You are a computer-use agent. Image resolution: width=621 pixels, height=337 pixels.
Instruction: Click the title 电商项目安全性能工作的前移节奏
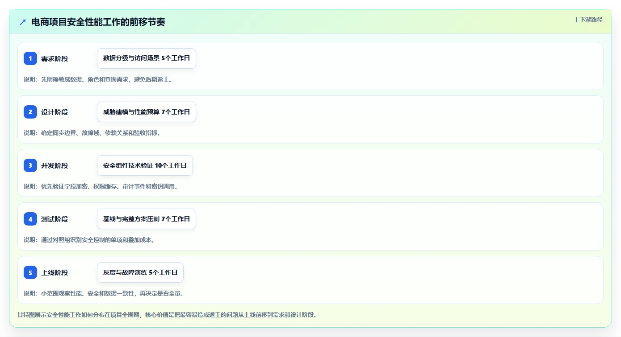pyautogui.click(x=98, y=22)
